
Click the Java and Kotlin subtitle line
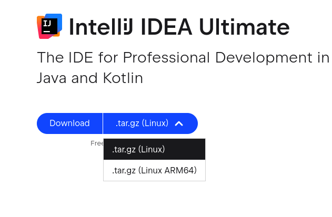tap(90, 78)
